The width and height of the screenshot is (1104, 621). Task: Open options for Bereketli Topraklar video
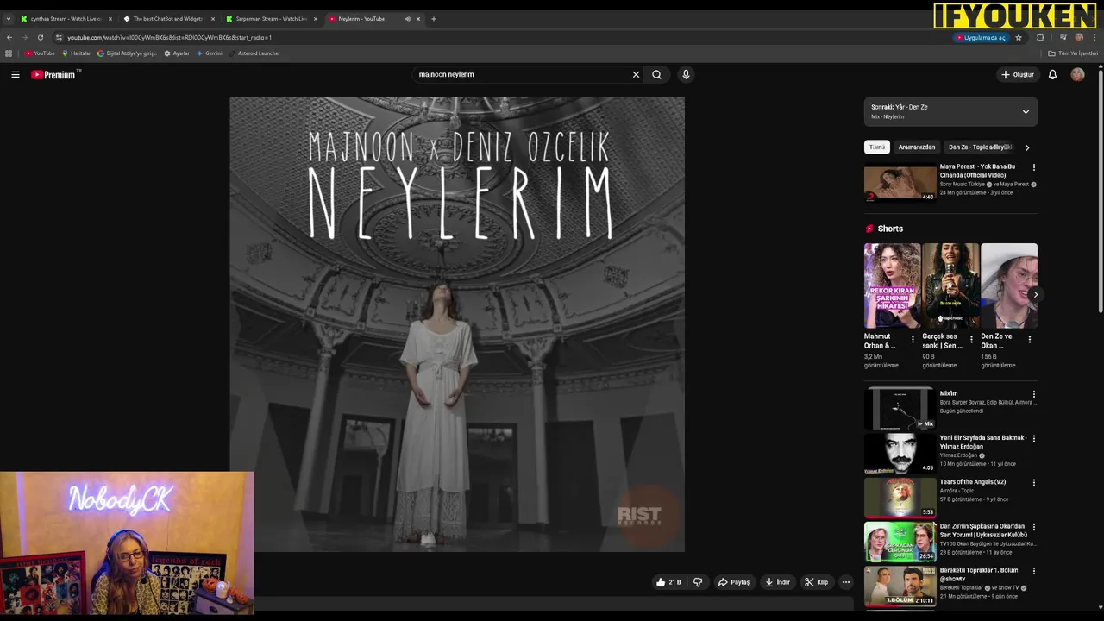pyautogui.click(x=1033, y=571)
